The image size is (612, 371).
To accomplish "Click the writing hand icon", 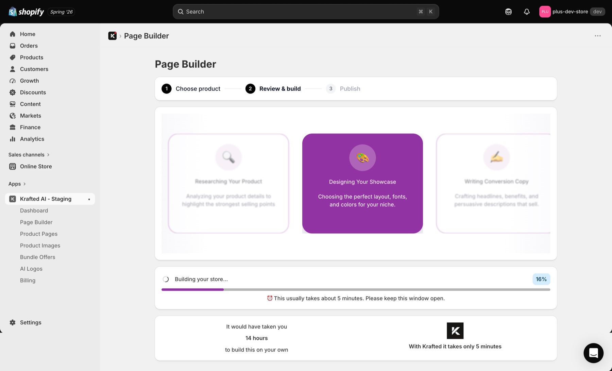I will click(496, 157).
